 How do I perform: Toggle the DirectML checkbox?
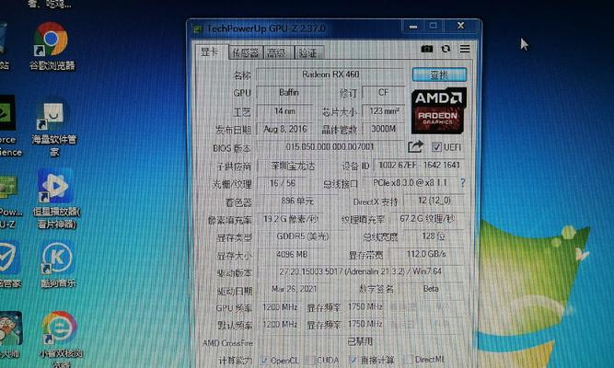tap(408, 359)
